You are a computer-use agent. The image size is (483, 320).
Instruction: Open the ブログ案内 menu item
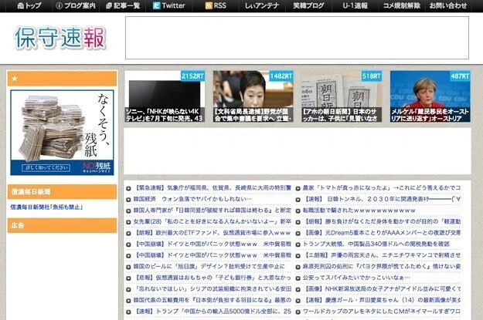(76, 5)
